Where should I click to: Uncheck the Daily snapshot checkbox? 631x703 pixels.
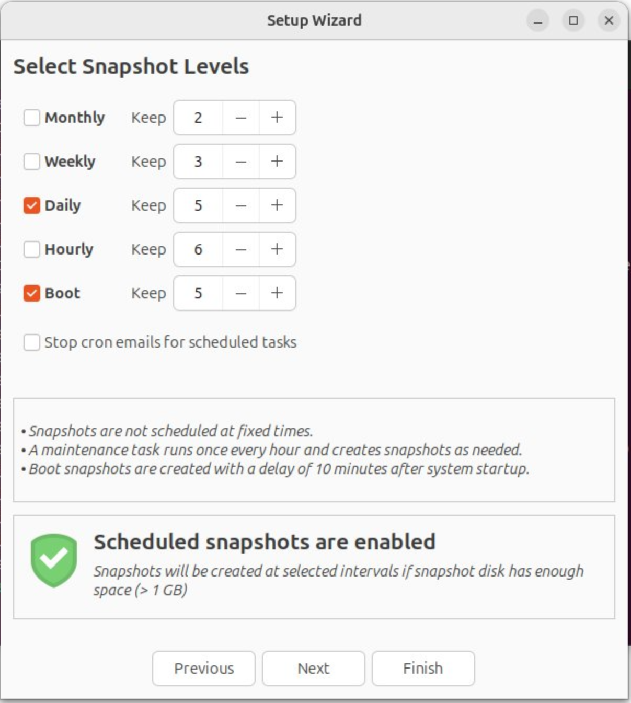tap(32, 205)
